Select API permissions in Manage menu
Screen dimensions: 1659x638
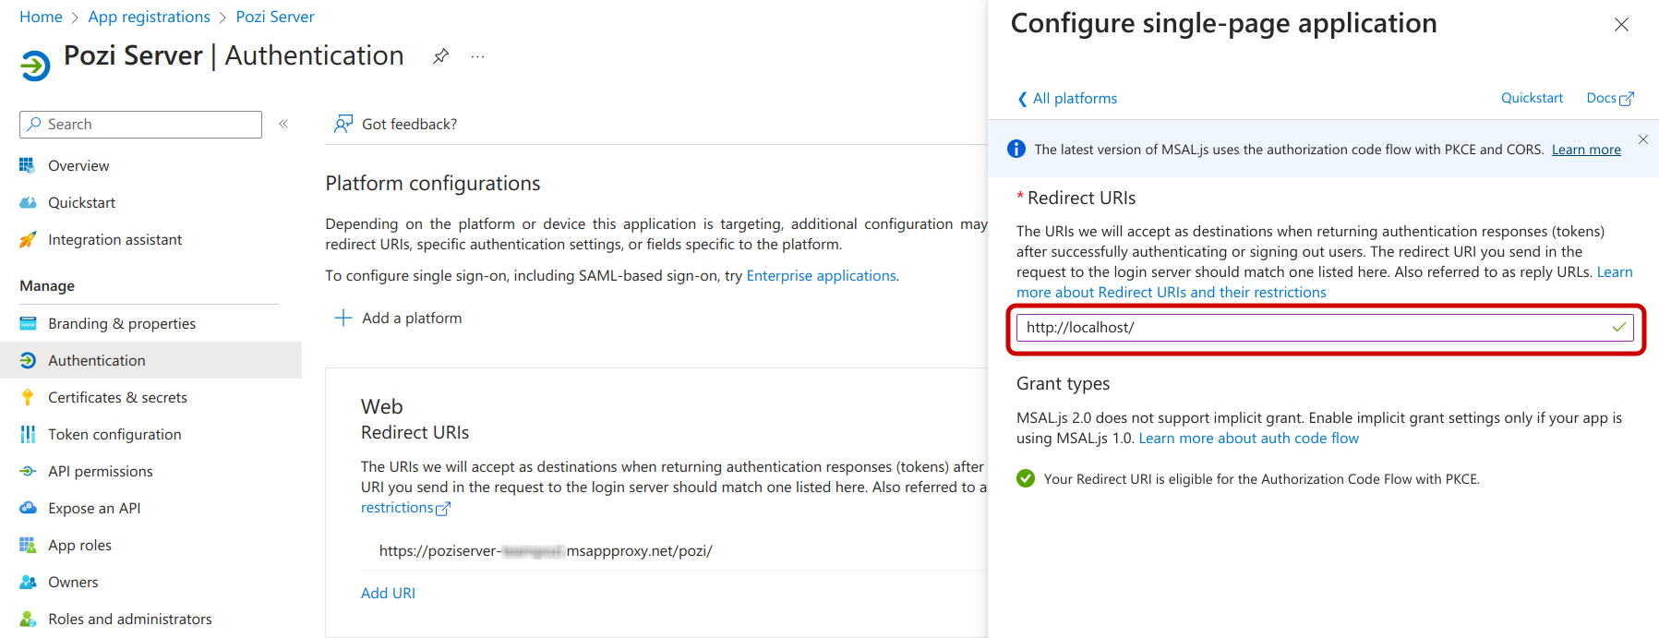click(x=100, y=471)
